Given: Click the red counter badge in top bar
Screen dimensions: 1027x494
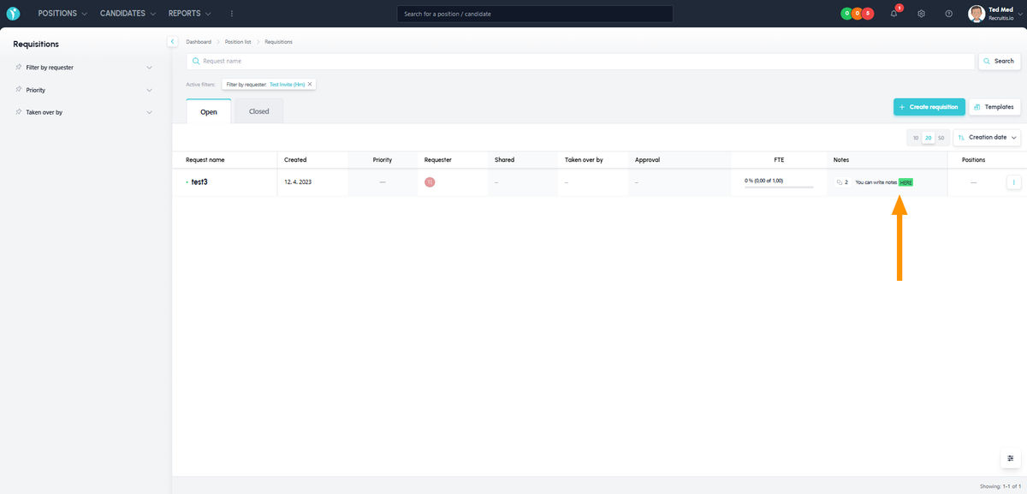Looking at the screenshot, I should pyautogui.click(x=868, y=14).
